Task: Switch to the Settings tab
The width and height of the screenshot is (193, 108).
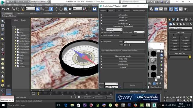Action: [127, 10]
